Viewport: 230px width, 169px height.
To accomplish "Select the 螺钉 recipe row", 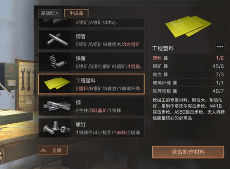I will pyautogui.click(x=91, y=128).
